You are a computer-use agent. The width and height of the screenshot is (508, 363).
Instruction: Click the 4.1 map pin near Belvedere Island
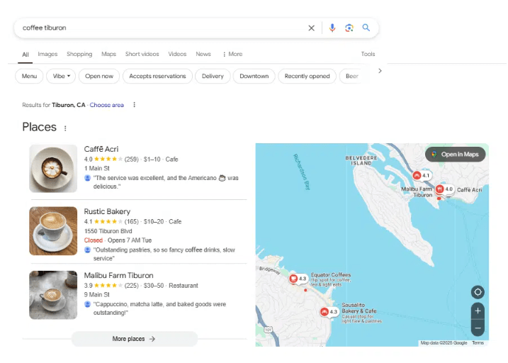[x=422, y=175]
